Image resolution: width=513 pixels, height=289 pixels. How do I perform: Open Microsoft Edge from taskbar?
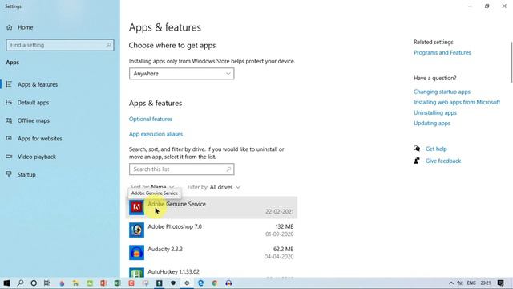200,283
